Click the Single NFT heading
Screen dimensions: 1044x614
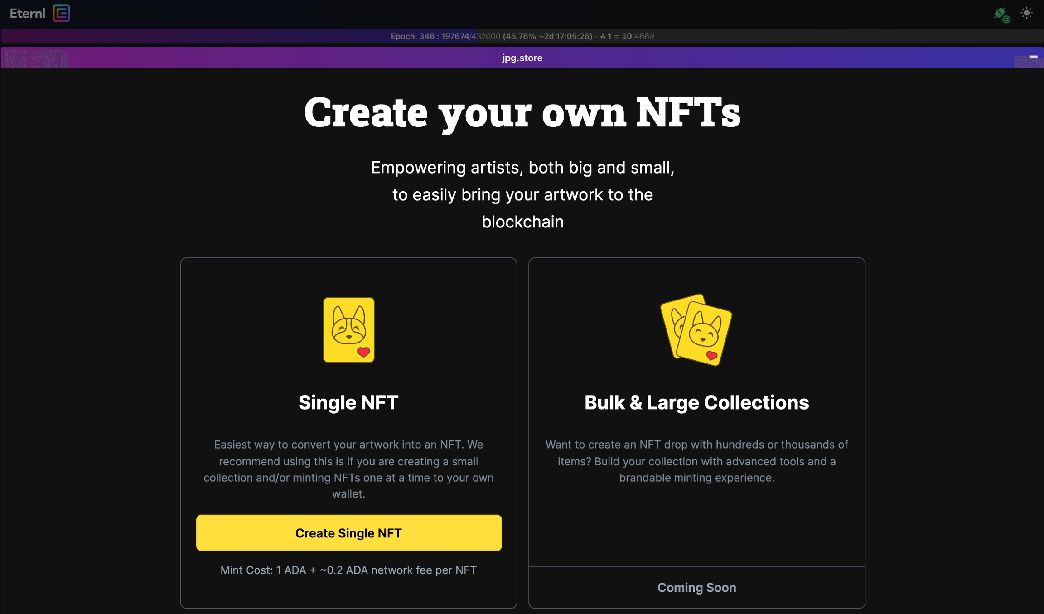click(348, 402)
